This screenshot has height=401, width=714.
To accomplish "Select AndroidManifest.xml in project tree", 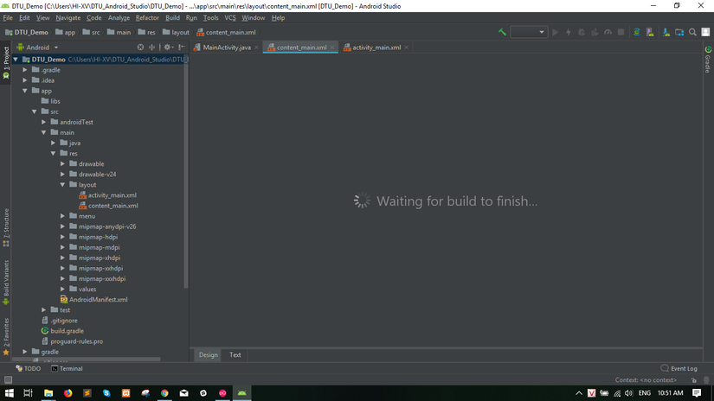I will pyautogui.click(x=93, y=300).
